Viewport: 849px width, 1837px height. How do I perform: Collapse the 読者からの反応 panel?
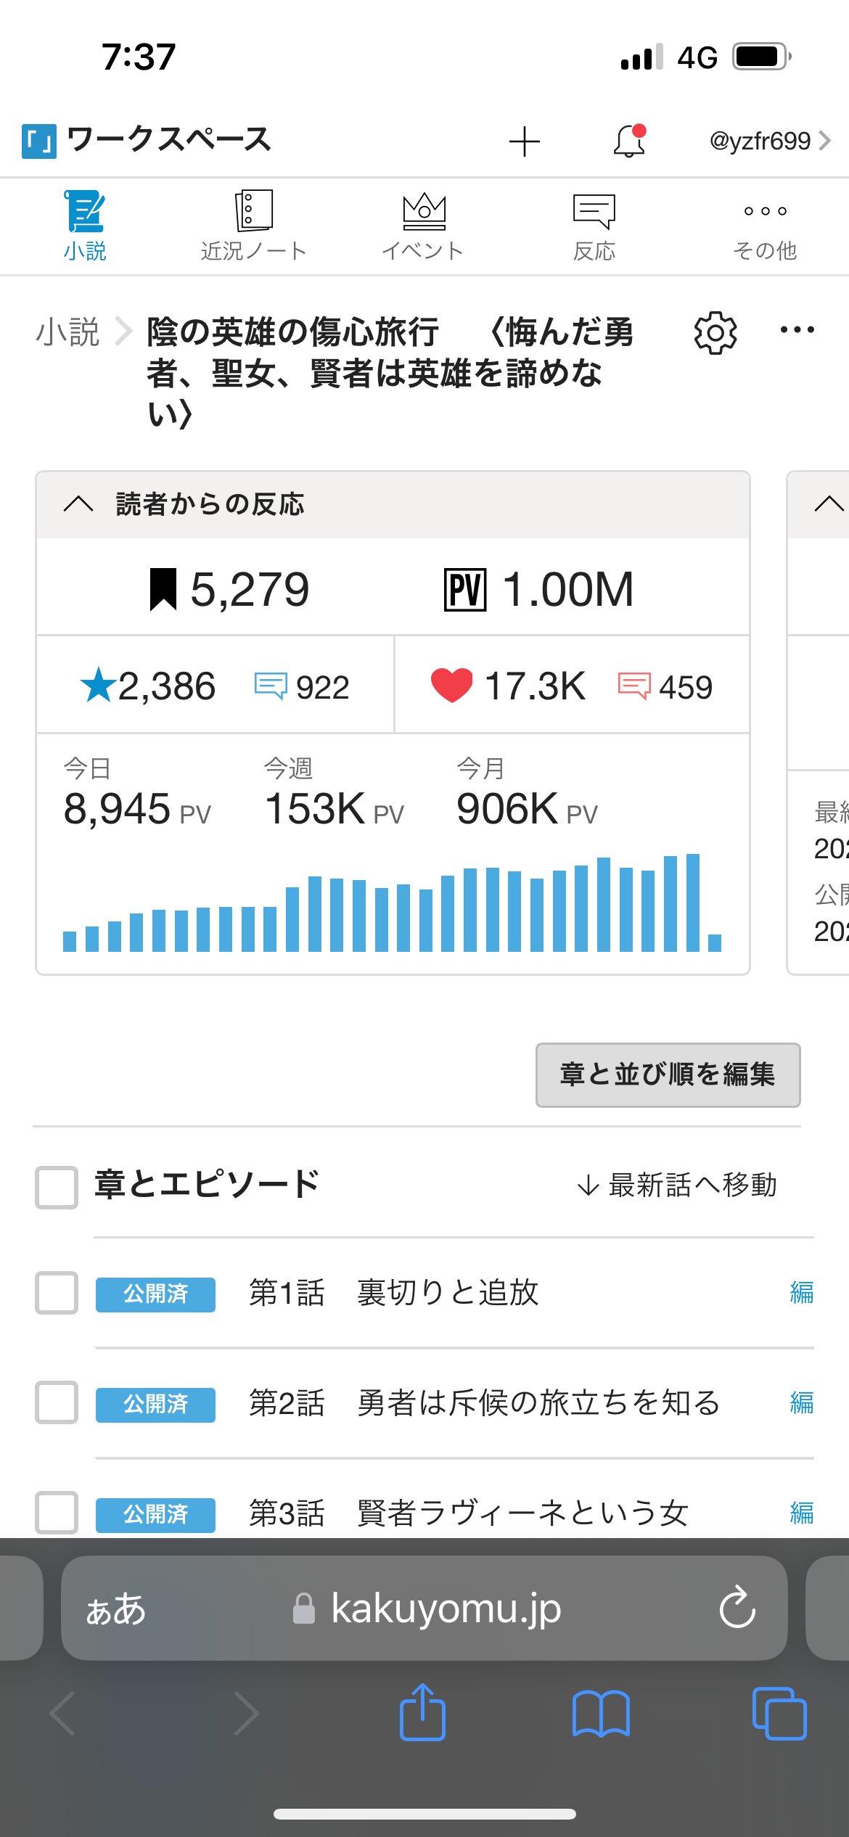(x=78, y=504)
